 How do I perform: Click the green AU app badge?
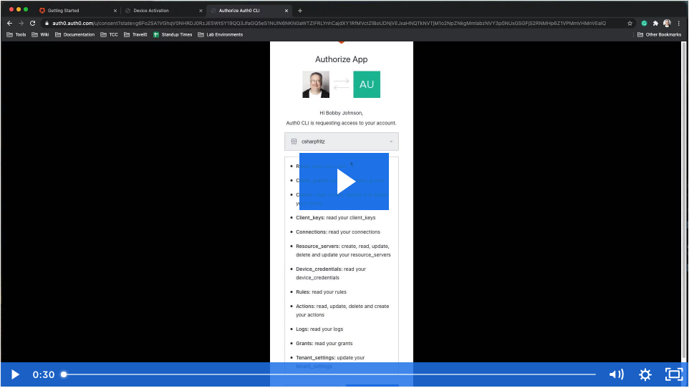pyautogui.click(x=367, y=84)
